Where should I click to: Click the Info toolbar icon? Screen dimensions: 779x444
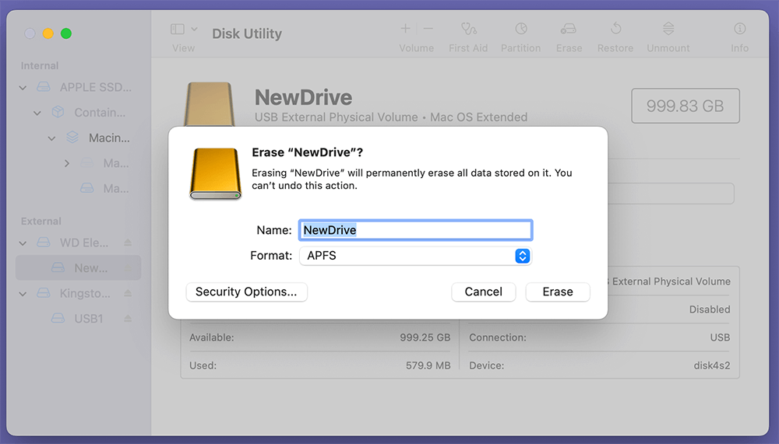[740, 29]
